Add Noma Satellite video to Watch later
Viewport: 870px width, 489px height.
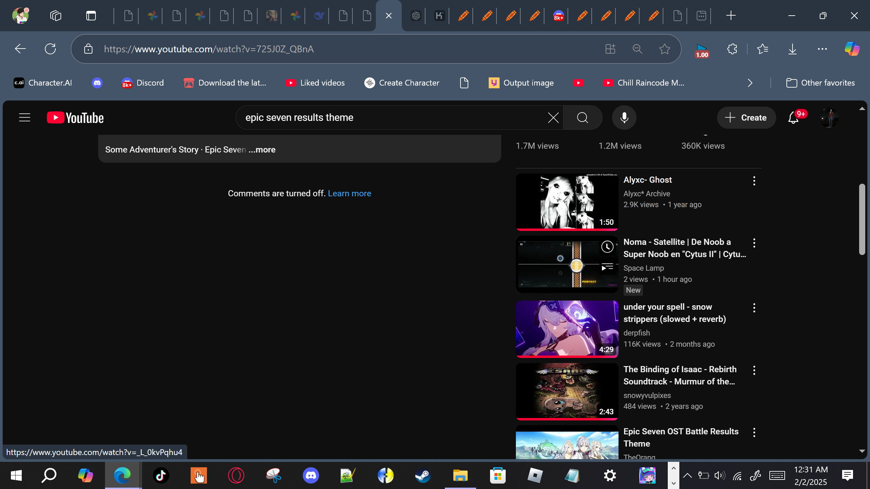(607, 247)
